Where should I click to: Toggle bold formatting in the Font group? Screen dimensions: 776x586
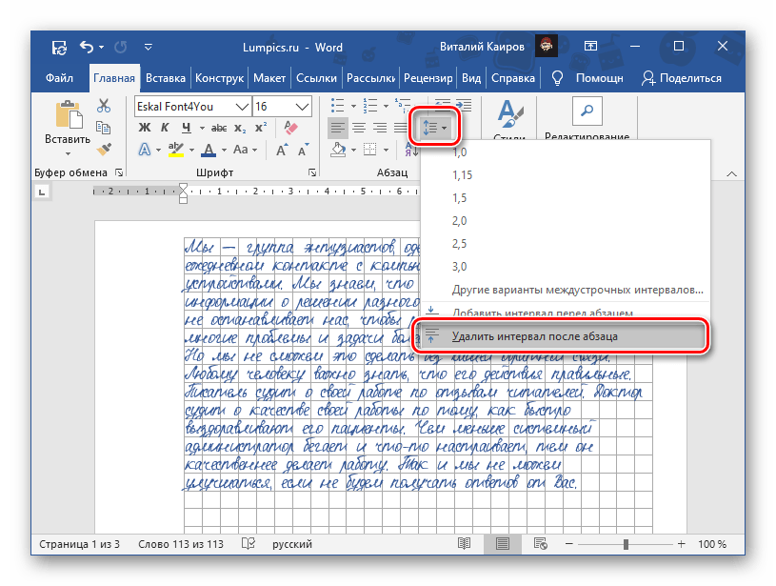(144, 127)
